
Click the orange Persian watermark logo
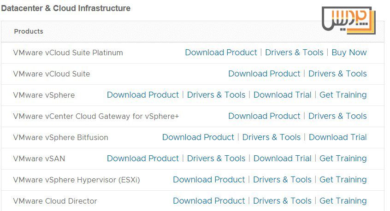pyautogui.click(x=349, y=22)
